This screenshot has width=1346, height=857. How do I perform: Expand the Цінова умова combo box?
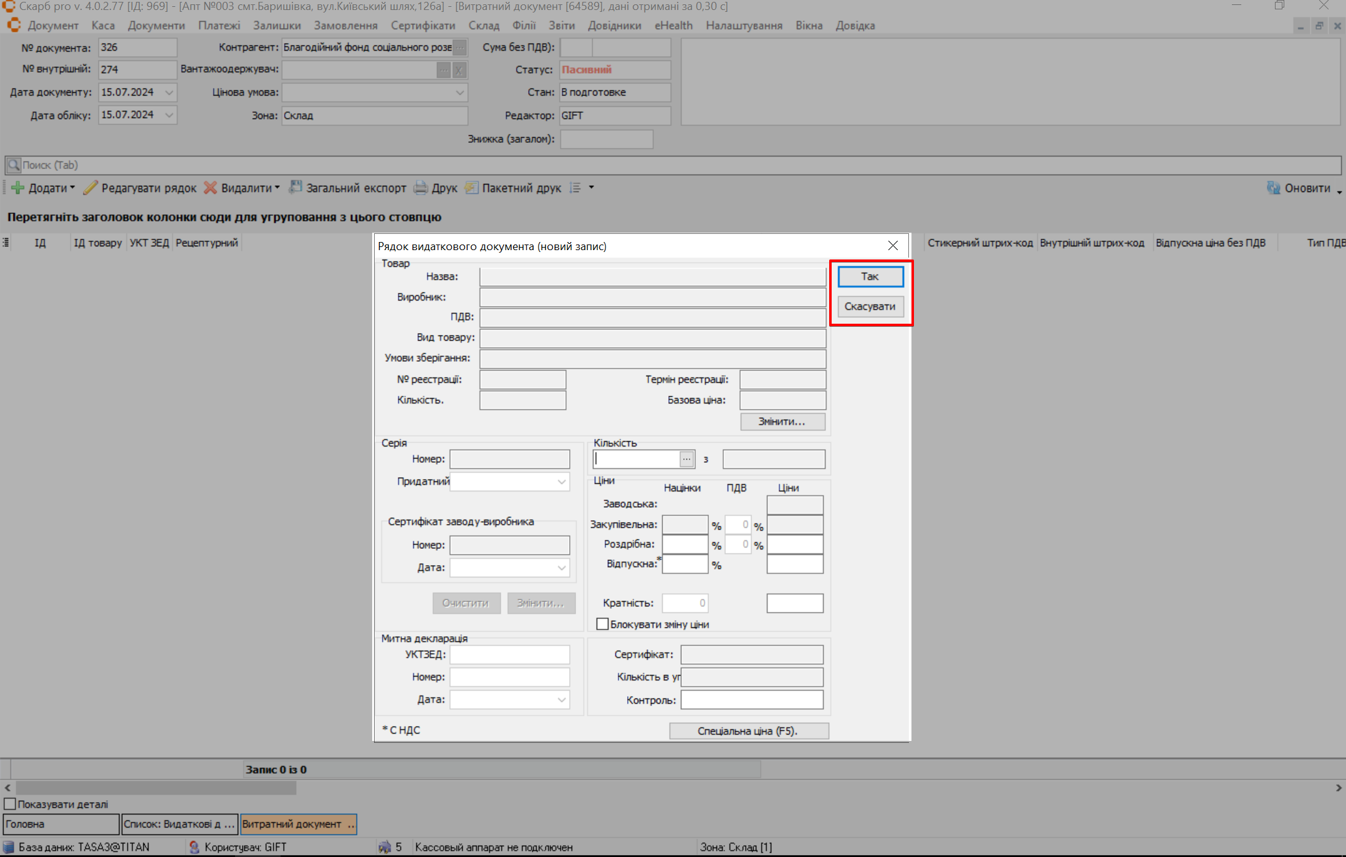pyautogui.click(x=459, y=92)
